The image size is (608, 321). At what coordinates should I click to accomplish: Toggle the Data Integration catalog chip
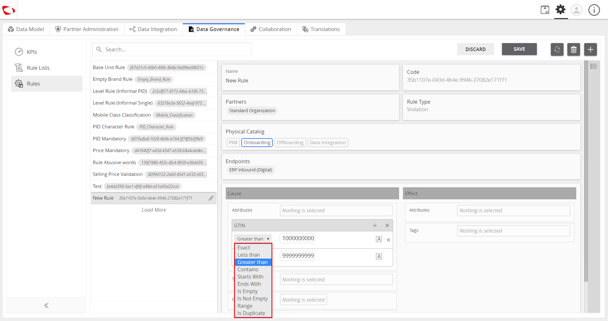point(328,143)
